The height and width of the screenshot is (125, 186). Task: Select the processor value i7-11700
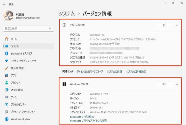click(x=123, y=39)
